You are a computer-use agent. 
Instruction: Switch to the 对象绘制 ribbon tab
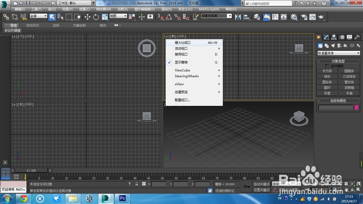tap(79, 25)
